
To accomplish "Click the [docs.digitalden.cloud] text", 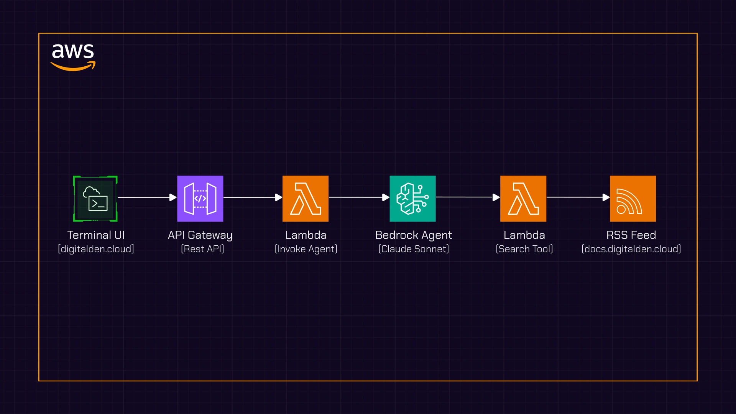I will click(631, 249).
